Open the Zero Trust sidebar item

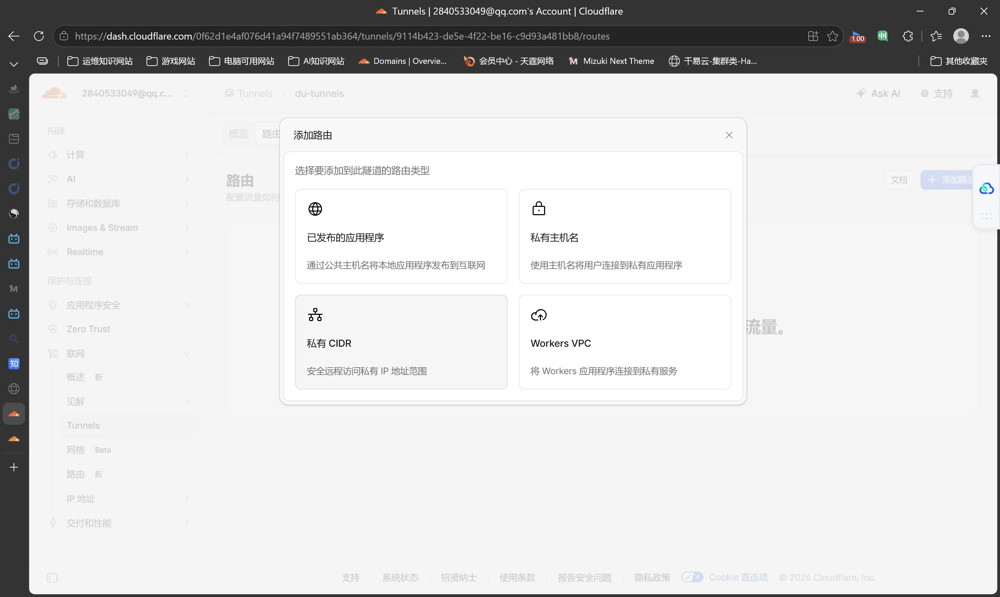pyautogui.click(x=119, y=329)
